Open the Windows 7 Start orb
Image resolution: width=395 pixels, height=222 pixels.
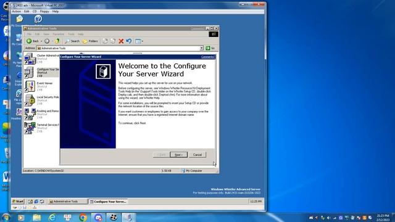[6, 218]
